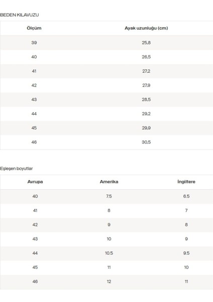Select the 12 Amerika size cell
The image size is (213, 302).
click(109, 281)
